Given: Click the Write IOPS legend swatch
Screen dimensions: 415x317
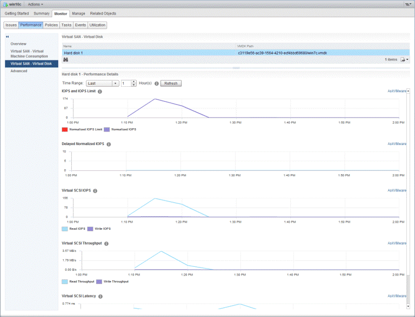Looking at the screenshot, I should click(90, 229).
